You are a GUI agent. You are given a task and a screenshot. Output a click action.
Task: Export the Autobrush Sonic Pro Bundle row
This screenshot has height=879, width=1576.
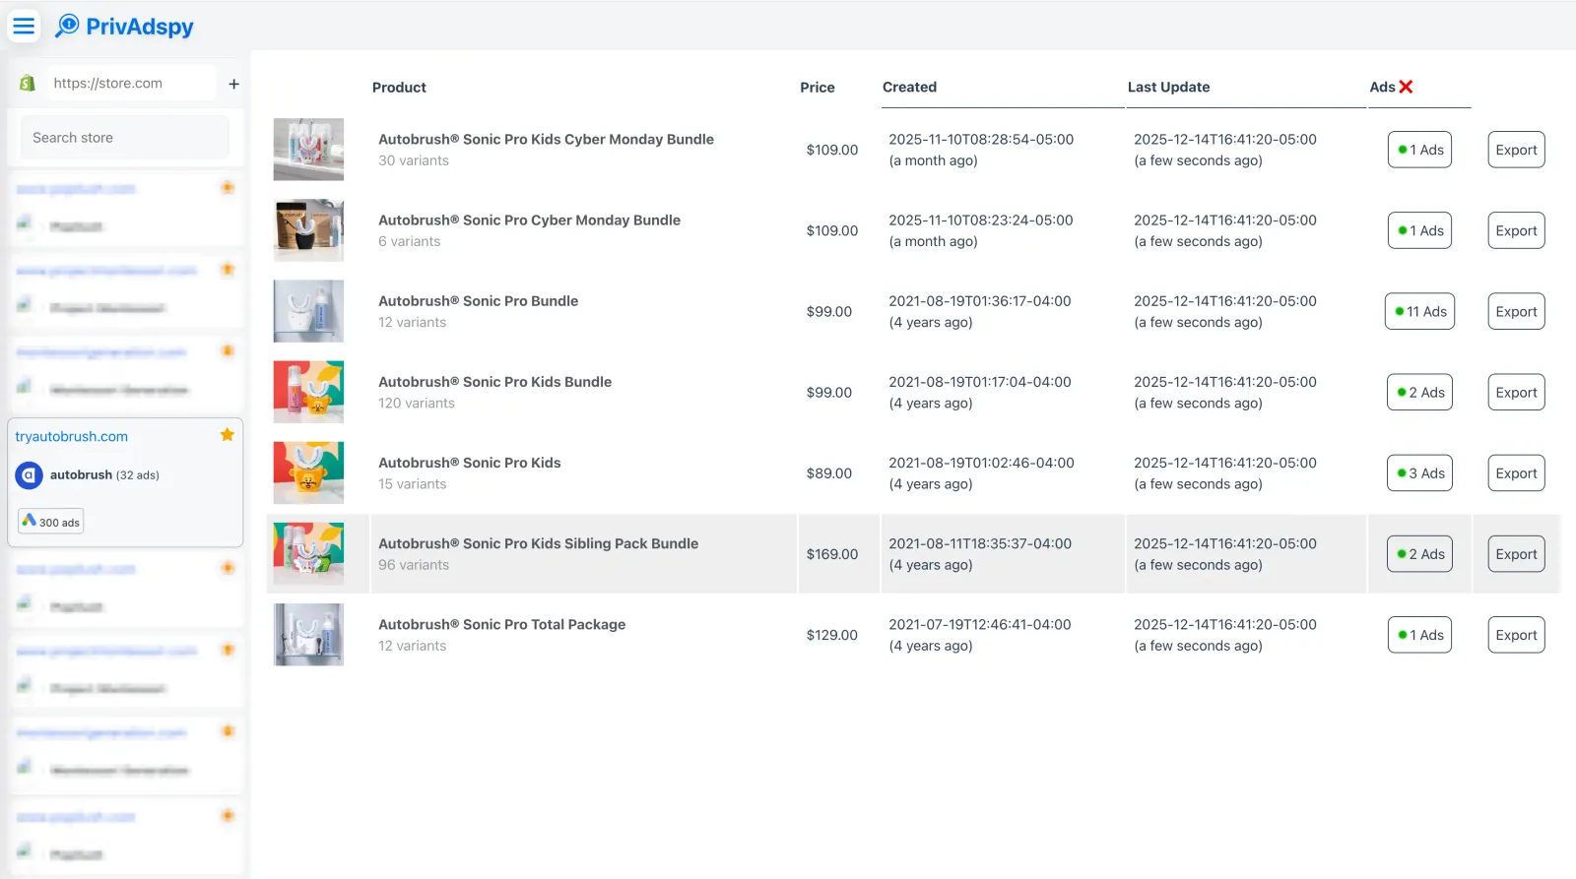pos(1515,311)
